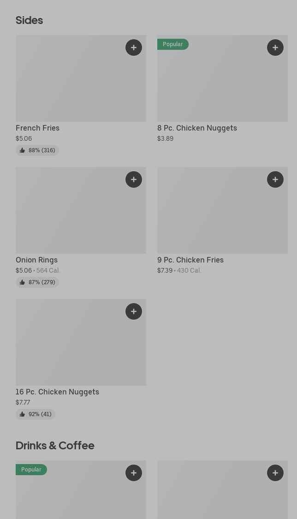Open the 8 Pc. Chicken Nuggets title link
This screenshot has width=297, height=519.
click(197, 128)
